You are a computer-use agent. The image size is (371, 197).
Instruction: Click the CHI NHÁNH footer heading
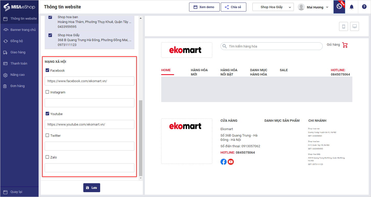[317, 121]
